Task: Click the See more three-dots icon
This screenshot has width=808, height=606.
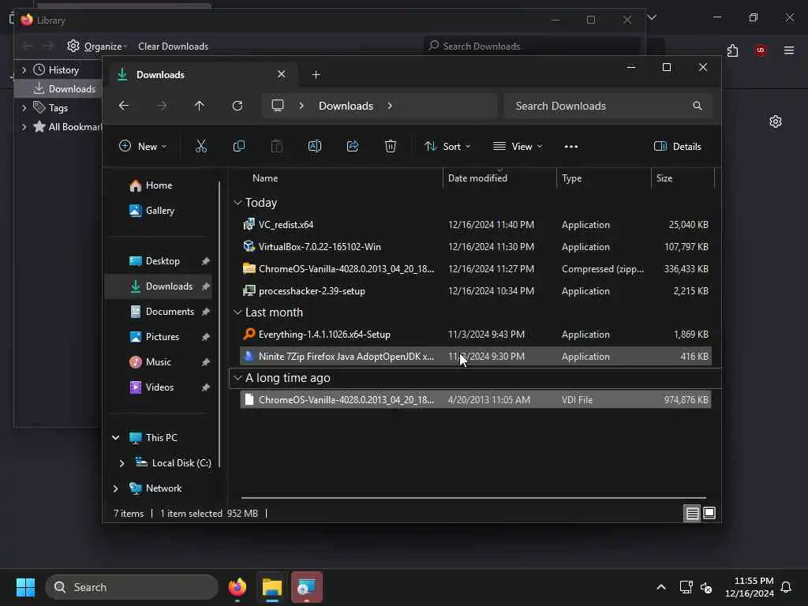Action: 571,146
